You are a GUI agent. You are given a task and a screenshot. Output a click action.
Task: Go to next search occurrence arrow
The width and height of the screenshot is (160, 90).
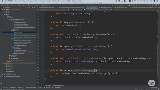[71, 10]
